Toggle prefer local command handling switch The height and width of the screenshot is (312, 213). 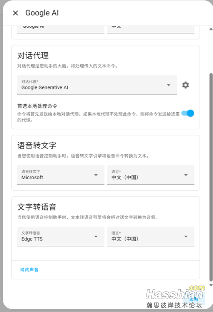coord(188,113)
